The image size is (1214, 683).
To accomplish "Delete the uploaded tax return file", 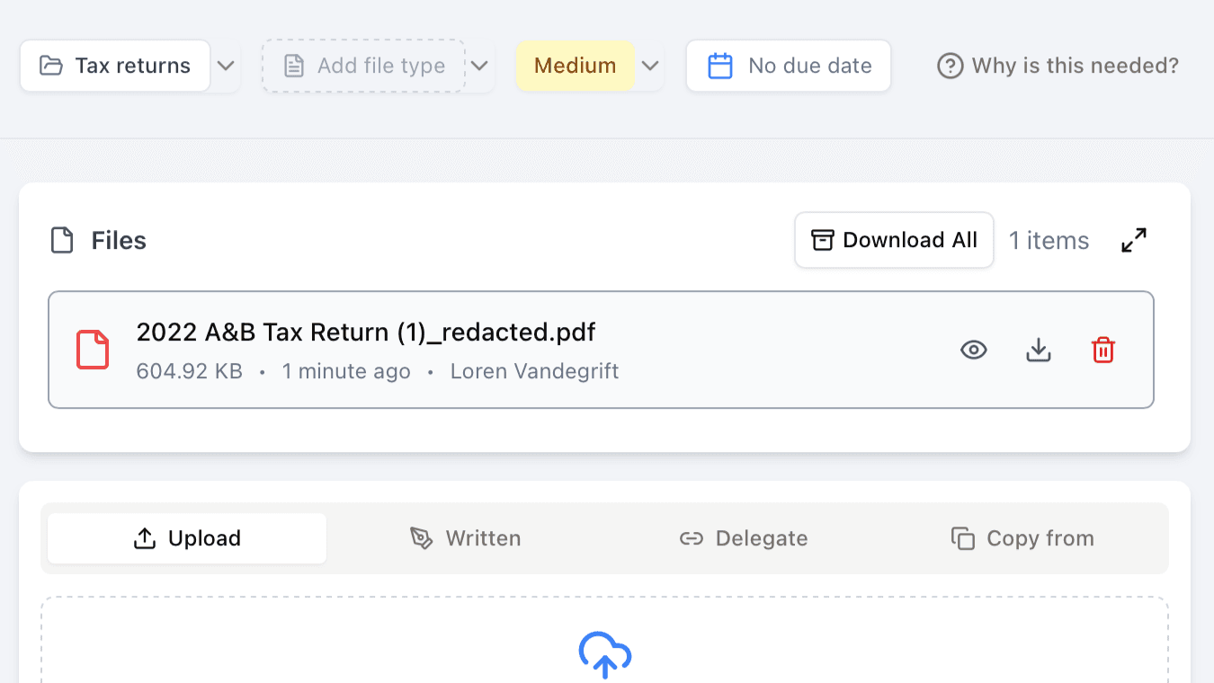I will pos(1103,350).
